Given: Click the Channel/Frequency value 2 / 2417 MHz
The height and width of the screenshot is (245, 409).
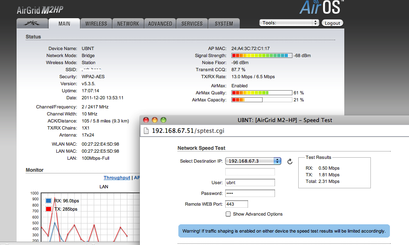Looking at the screenshot, I should coord(95,107).
